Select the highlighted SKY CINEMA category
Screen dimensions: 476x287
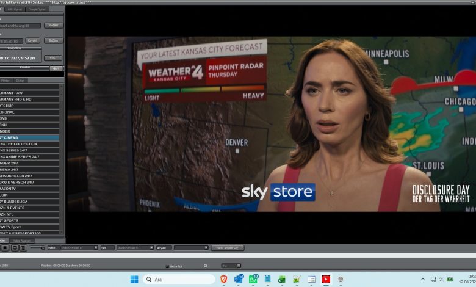tap(29, 137)
